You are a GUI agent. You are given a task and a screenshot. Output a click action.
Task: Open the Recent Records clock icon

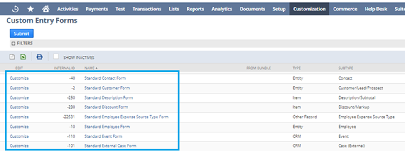(x=15, y=9)
